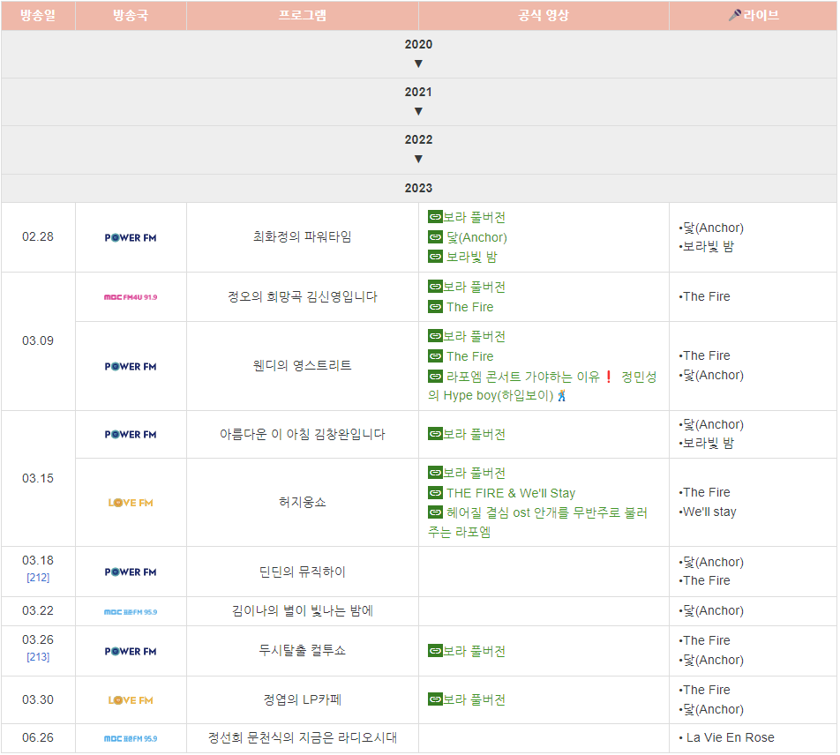Select 정선희 문천식의 지금은 라디오시대 cell
This screenshot has width=840, height=755.
pos(303,738)
